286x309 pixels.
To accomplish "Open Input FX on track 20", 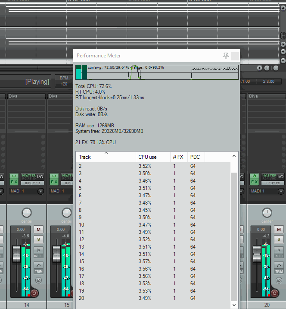I will click(273, 183).
